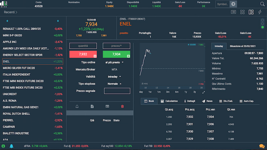Sort watchlist by name arrows
Image resolution: width=267 pixels, height=150 pixels.
click(x=7, y=21)
